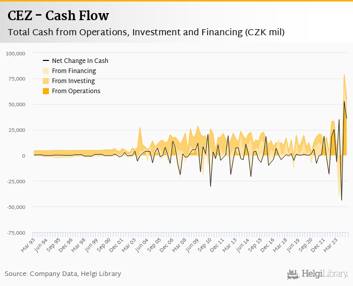The image size is (353, 286).
Task: Open the HelgiLibrary wordmark link
Action: [x=325, y=274]
